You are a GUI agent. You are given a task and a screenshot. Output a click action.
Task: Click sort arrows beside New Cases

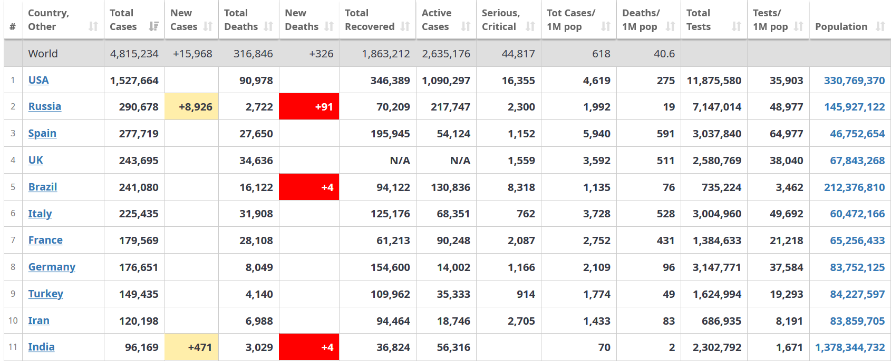tap(208, 26)
